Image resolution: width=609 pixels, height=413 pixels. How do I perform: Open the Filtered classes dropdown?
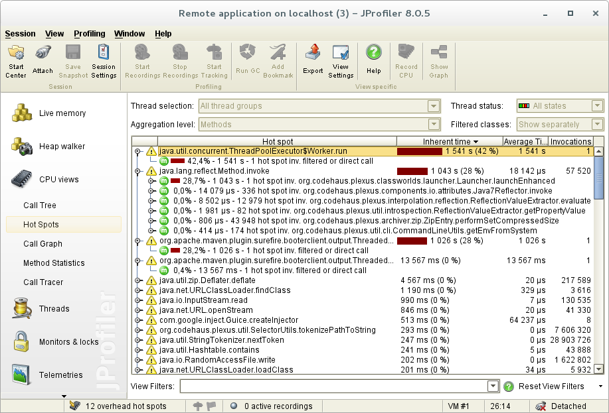point(597,125)
